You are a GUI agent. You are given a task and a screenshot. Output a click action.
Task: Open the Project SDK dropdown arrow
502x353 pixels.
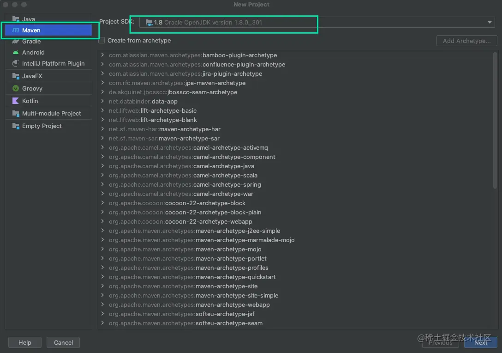490,23
